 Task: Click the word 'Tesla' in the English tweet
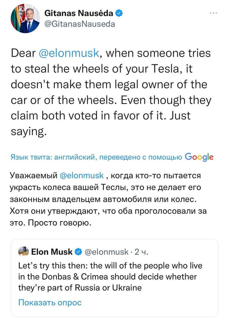point(158,69)
